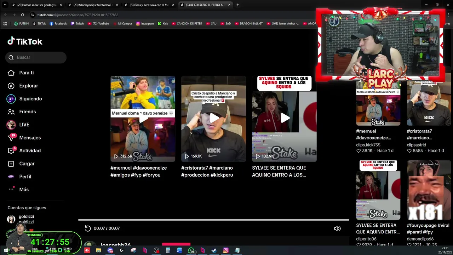Open the #mernuel #davooxeneize #amigos caption

(139, 171)
